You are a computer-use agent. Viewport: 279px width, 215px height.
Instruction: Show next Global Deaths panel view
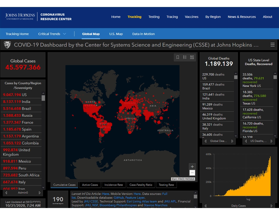click(x=232, y=141)
